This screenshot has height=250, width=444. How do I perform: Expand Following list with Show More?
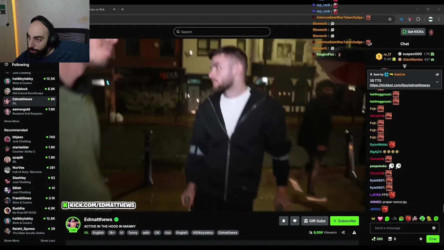pyautogui.click(x=12, y=121)
